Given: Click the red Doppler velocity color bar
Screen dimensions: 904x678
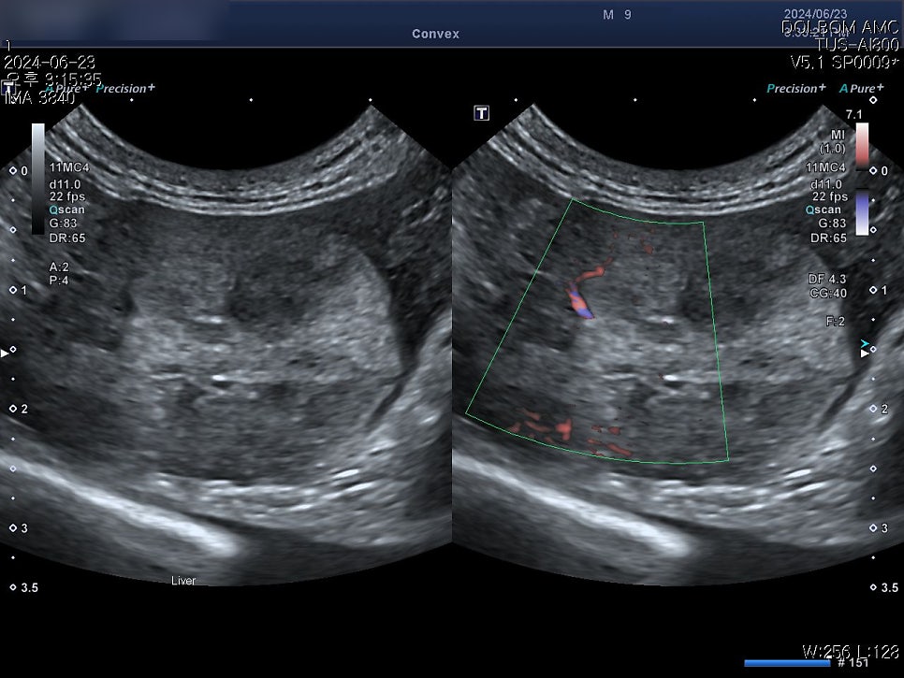Looking at the screenshot, I should 862,146.
